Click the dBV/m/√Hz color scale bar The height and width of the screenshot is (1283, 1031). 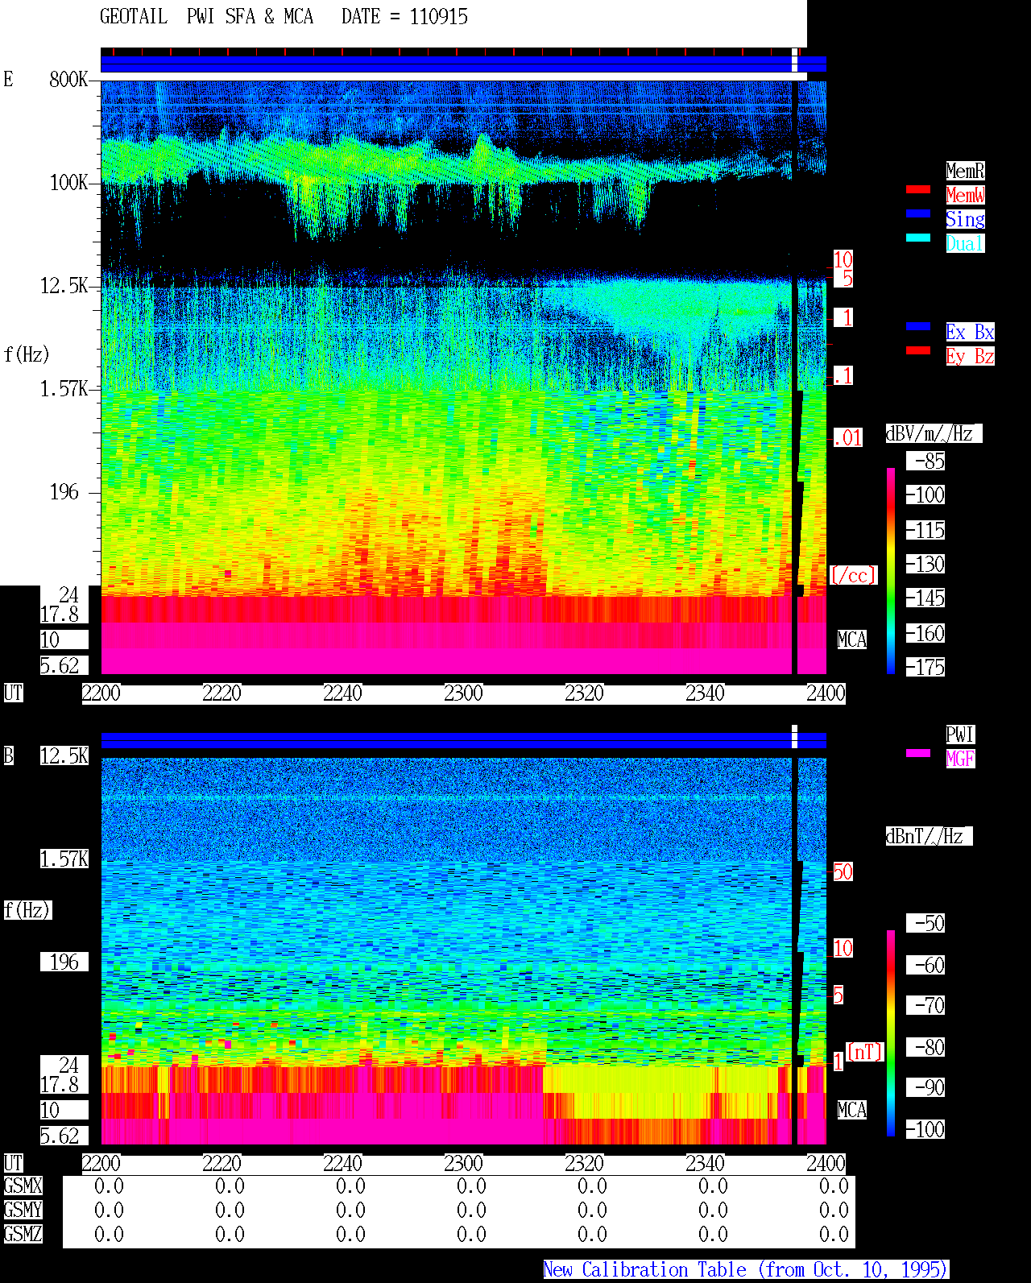pyautogui.click(x=891, y=570)
